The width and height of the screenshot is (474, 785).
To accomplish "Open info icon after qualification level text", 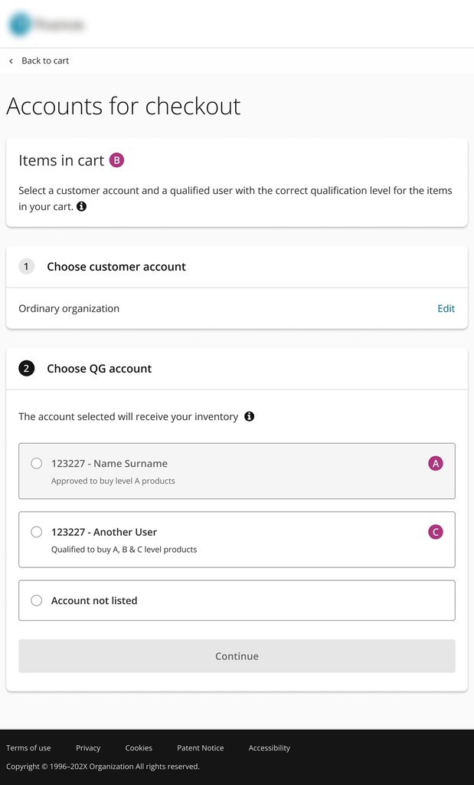I will [x=82, y=206].
